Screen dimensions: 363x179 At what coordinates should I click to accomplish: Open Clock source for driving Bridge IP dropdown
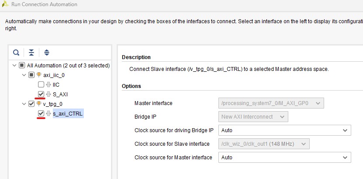coord(284,130)
